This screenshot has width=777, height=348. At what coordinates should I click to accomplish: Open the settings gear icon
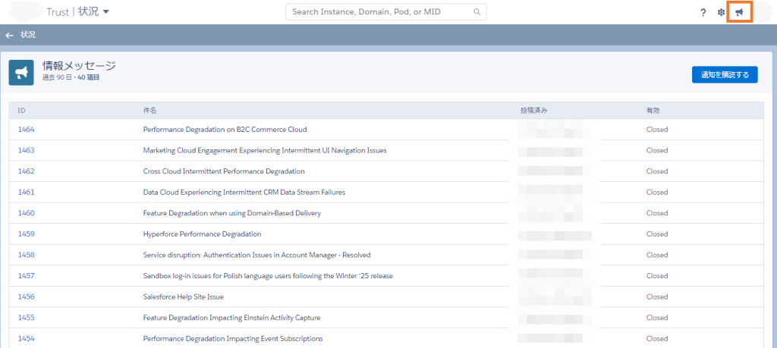click(x=721, y=12)
